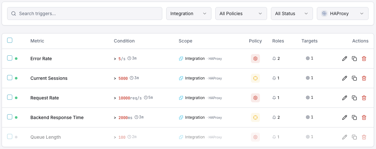Screen dimensions: 376x149
Task: Edit the Request Rate trigger
Action: [x=345, y=98]
